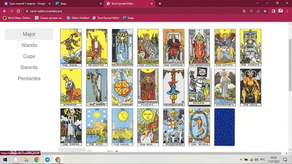This screenshot has width=292, height=164.
Task: Pick The Moon card
Action: point(122,127)
